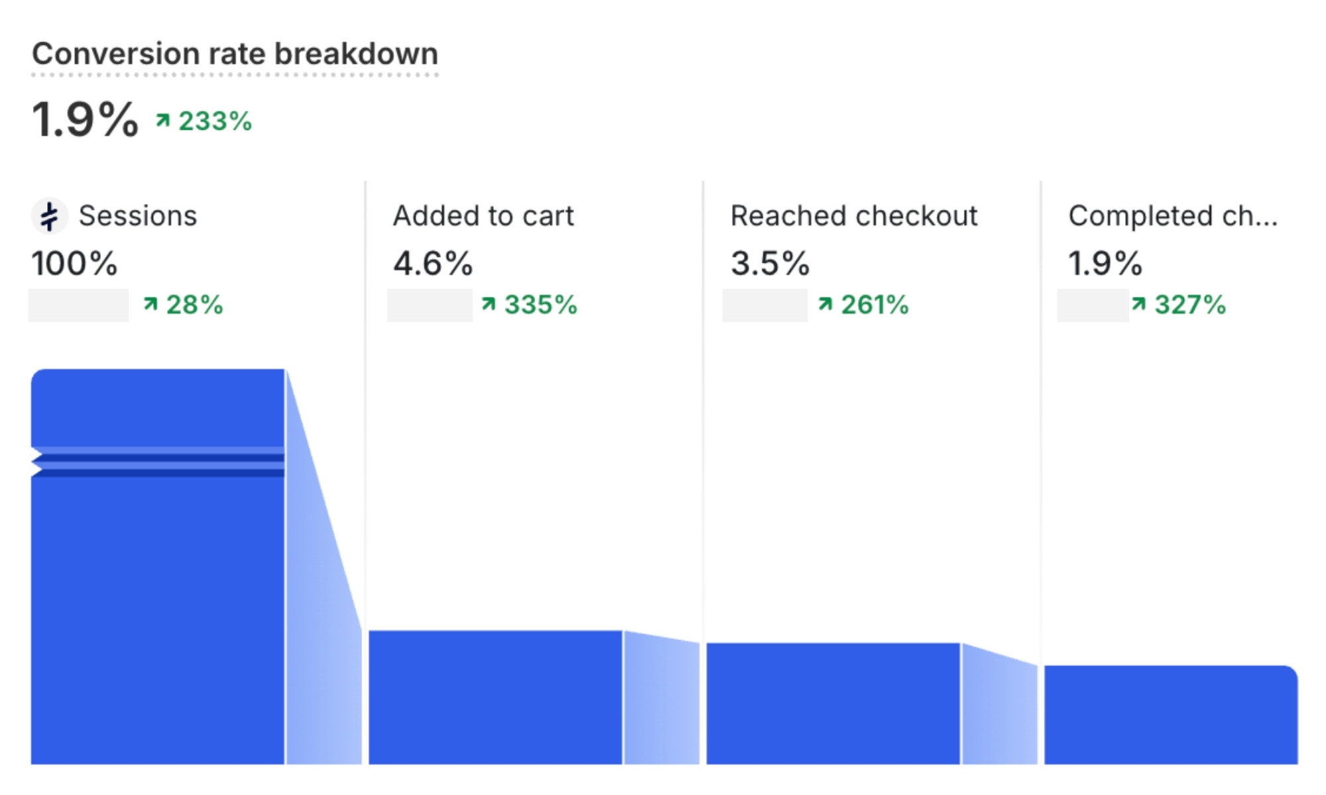
Task: Click the drop-off between Added to cart and Reached checkout
Action: [661, 704]
